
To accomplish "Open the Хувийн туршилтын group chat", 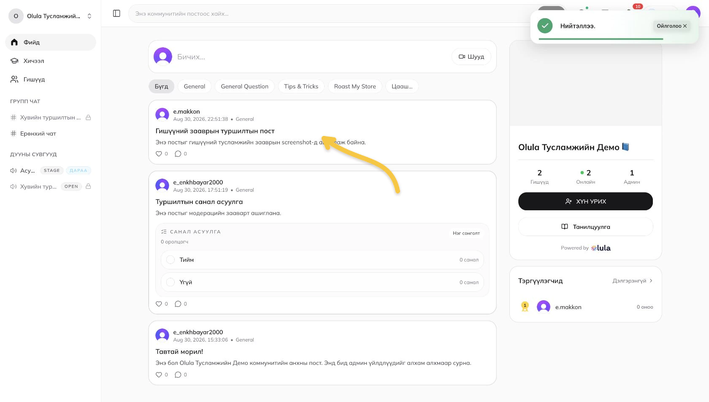I will (x=51, y=117).
